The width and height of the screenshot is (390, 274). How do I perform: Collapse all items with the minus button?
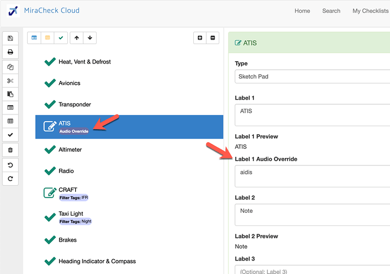(x=213, y=38)
